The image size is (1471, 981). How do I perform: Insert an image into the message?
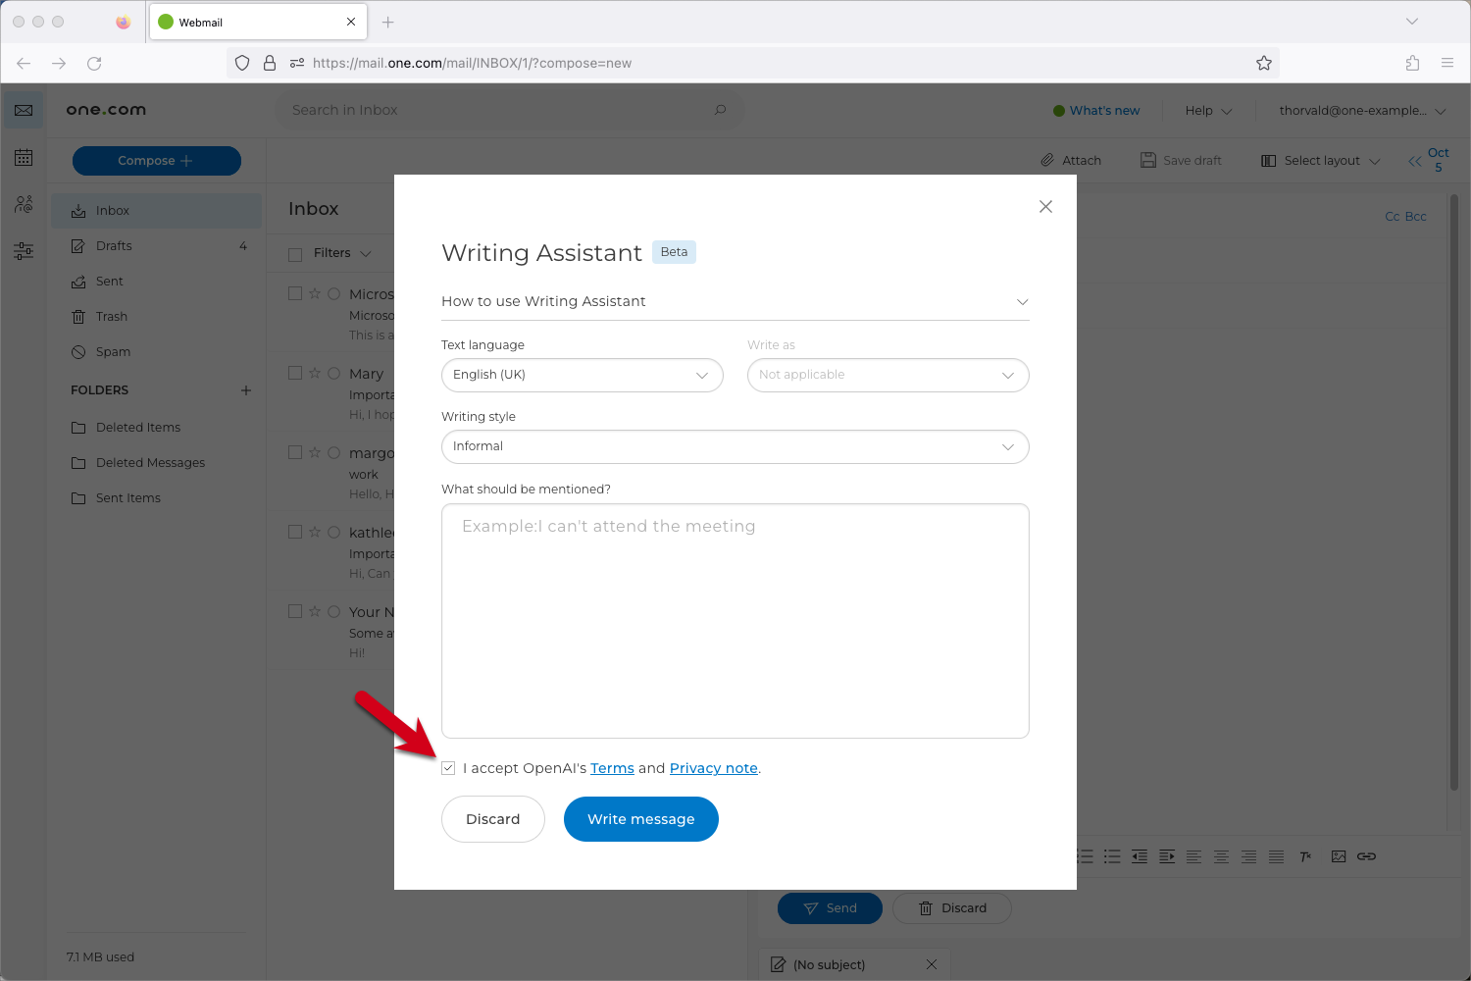(1339, 855)
